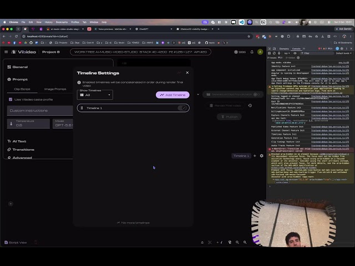The image size is (355, 266).
Task: Clear the console icon
Action: pyautogui.click(x=274, y=53)
